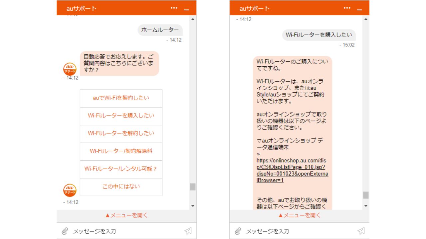Click the send paper-plane icon in right chat
426x239 pixels.
coord(361,231)
